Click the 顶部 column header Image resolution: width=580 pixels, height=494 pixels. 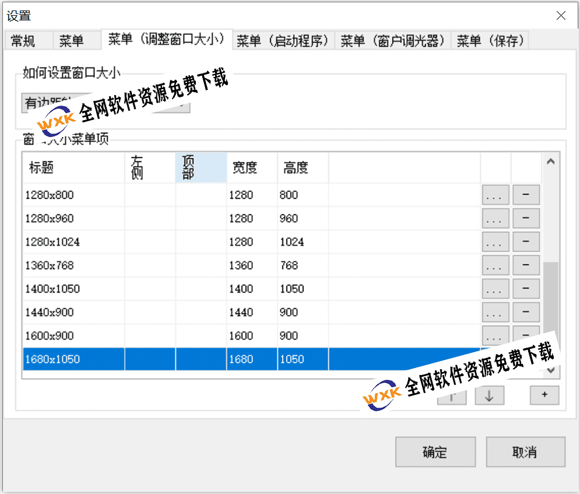coord(201,168)
